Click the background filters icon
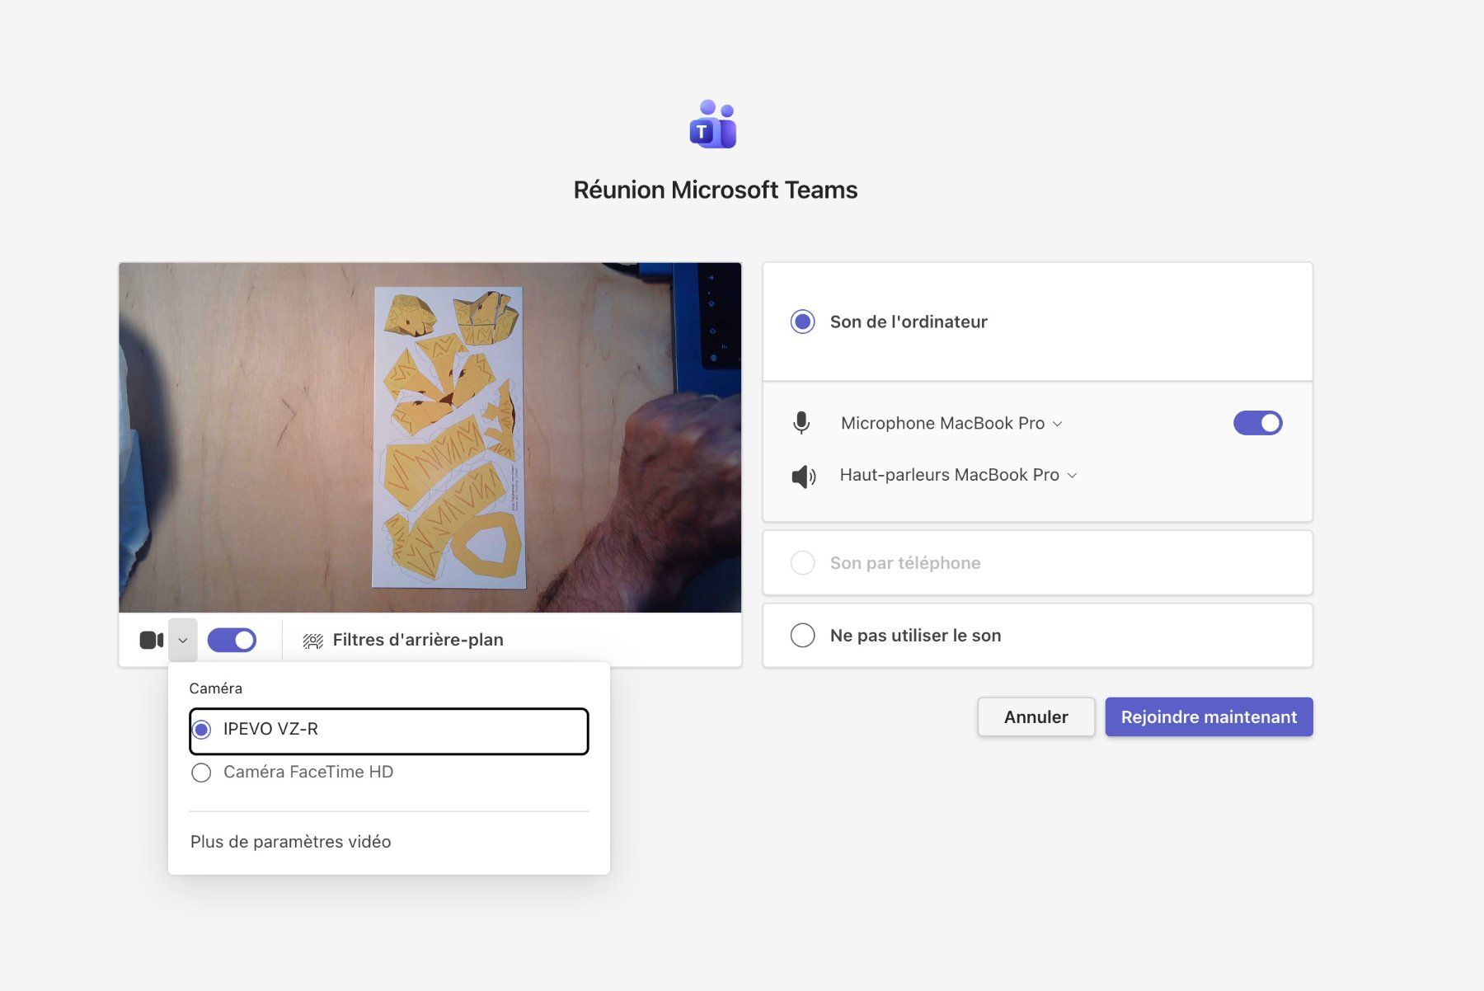 (x=313, y=641)
